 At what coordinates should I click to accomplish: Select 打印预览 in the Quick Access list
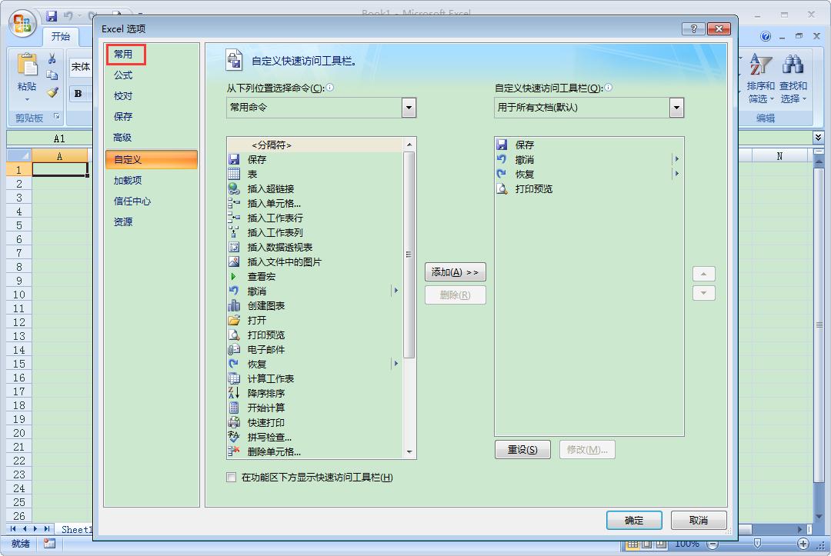tap(534, 188)
